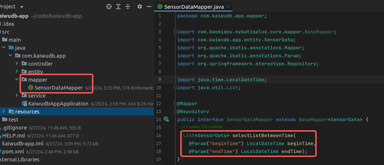Open Project panel settings gear
This screenshot has height=165, width=384.
click(x=140, y=7)
